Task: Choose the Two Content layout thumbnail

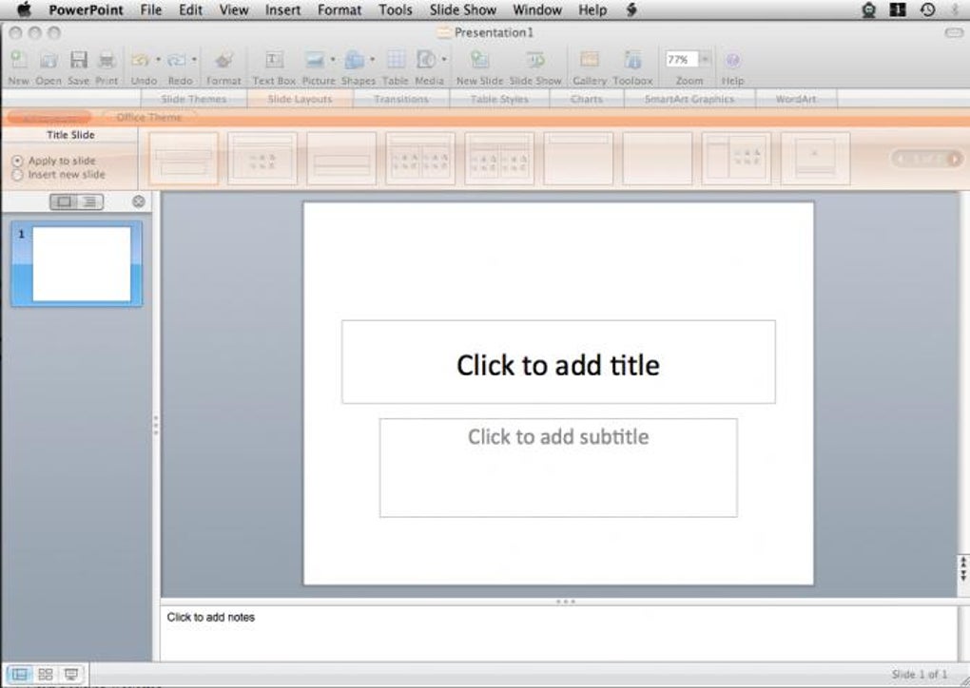Action: (x=420, y=159)
